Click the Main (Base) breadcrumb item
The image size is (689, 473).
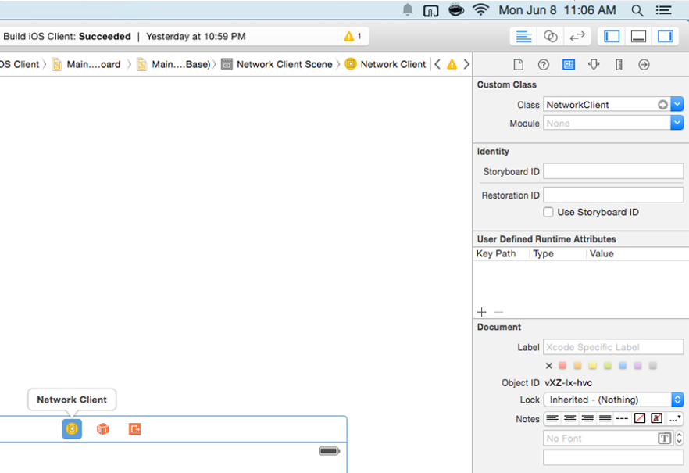[173, 64]
